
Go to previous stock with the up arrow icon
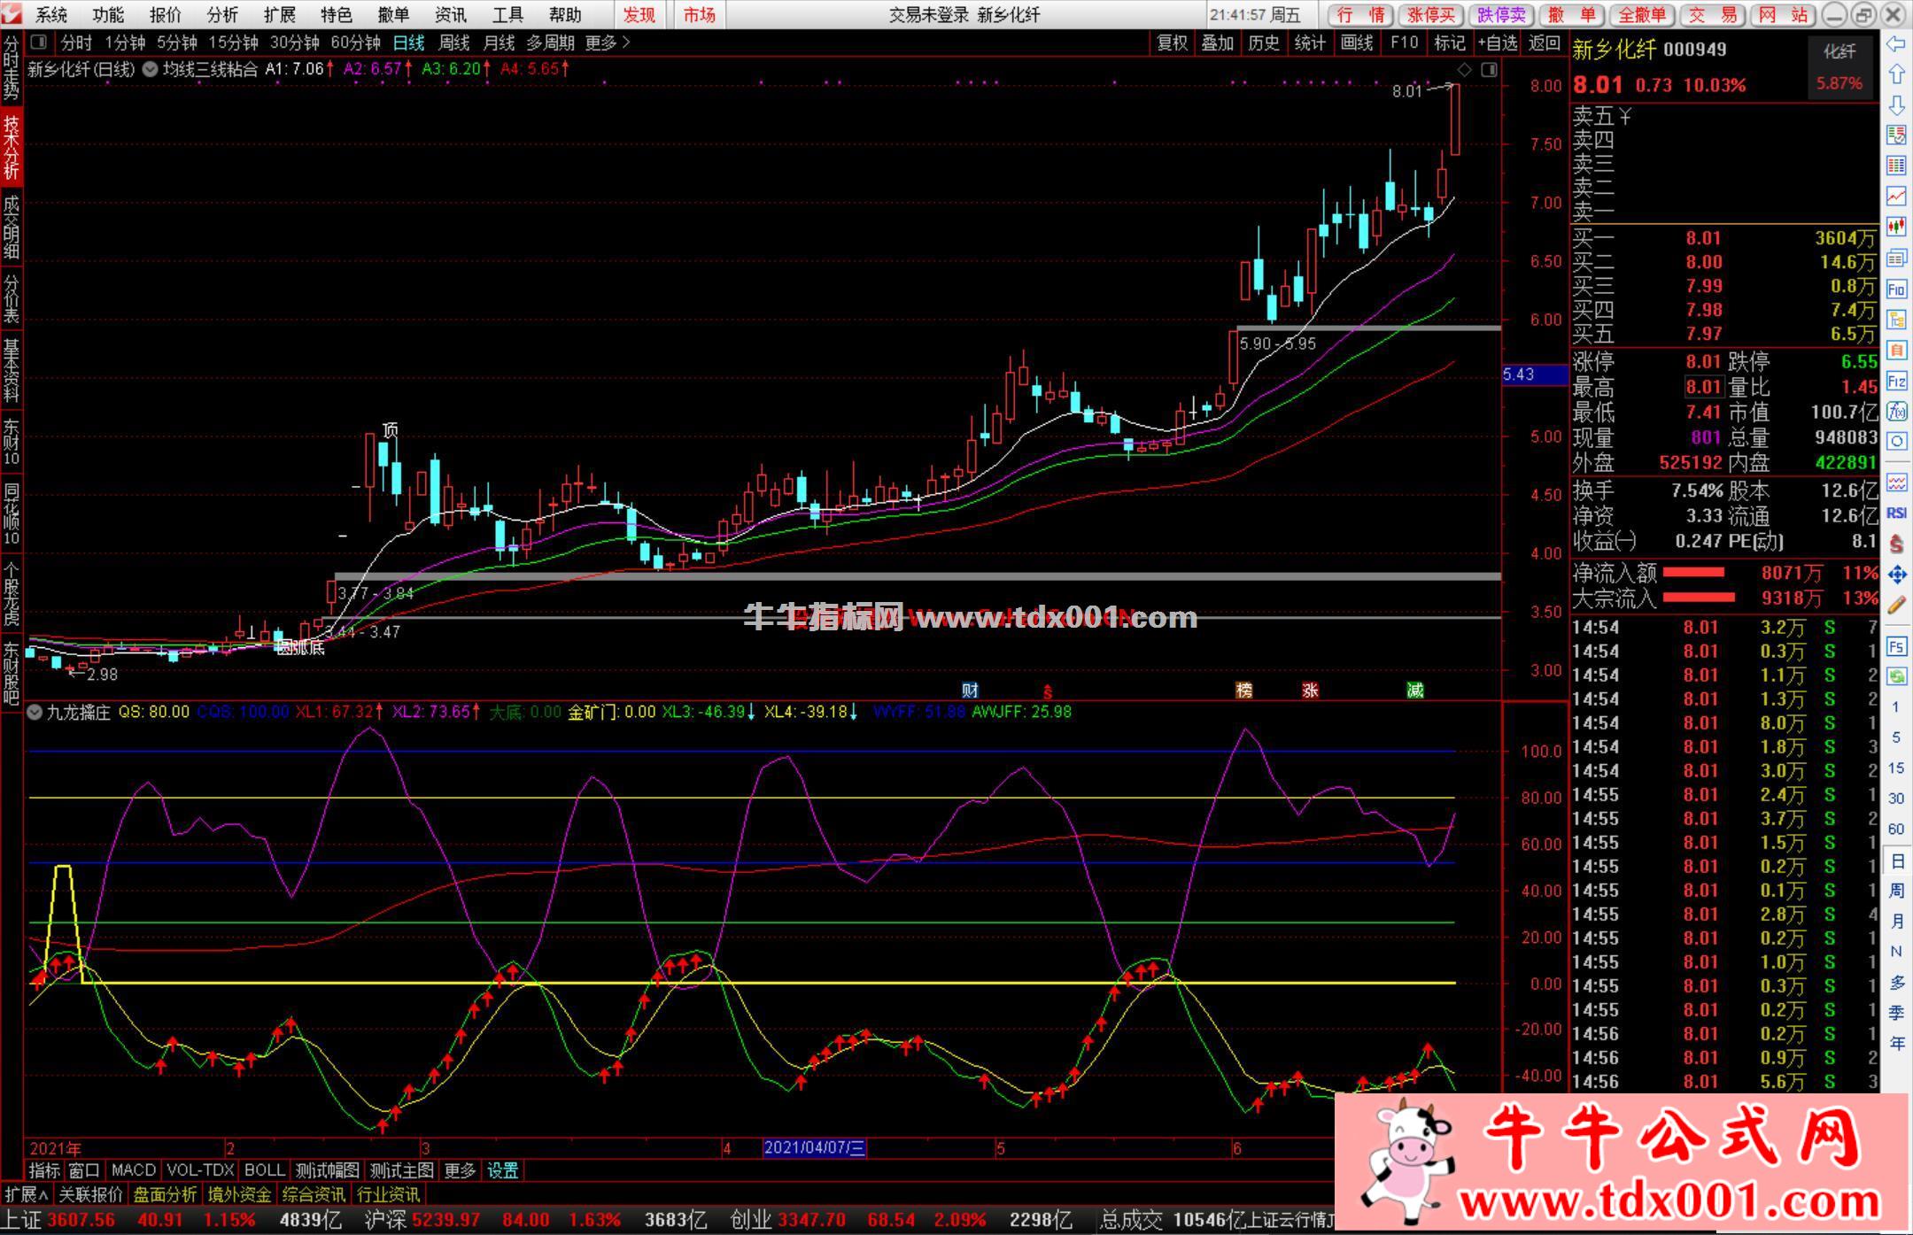tap(1896, 74)
